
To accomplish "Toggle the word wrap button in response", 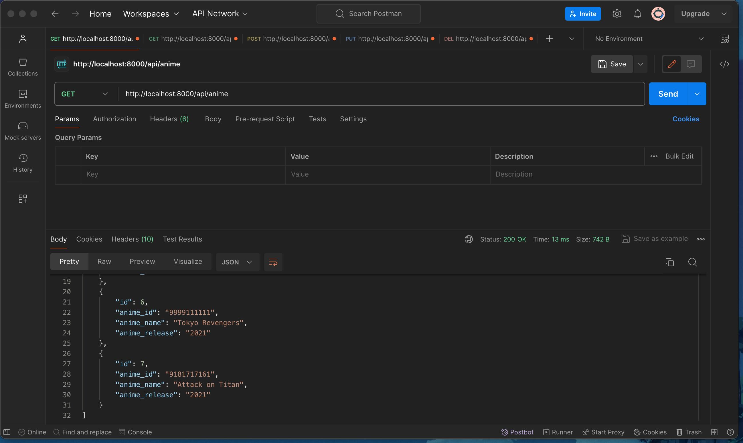I will click(273, 262).
